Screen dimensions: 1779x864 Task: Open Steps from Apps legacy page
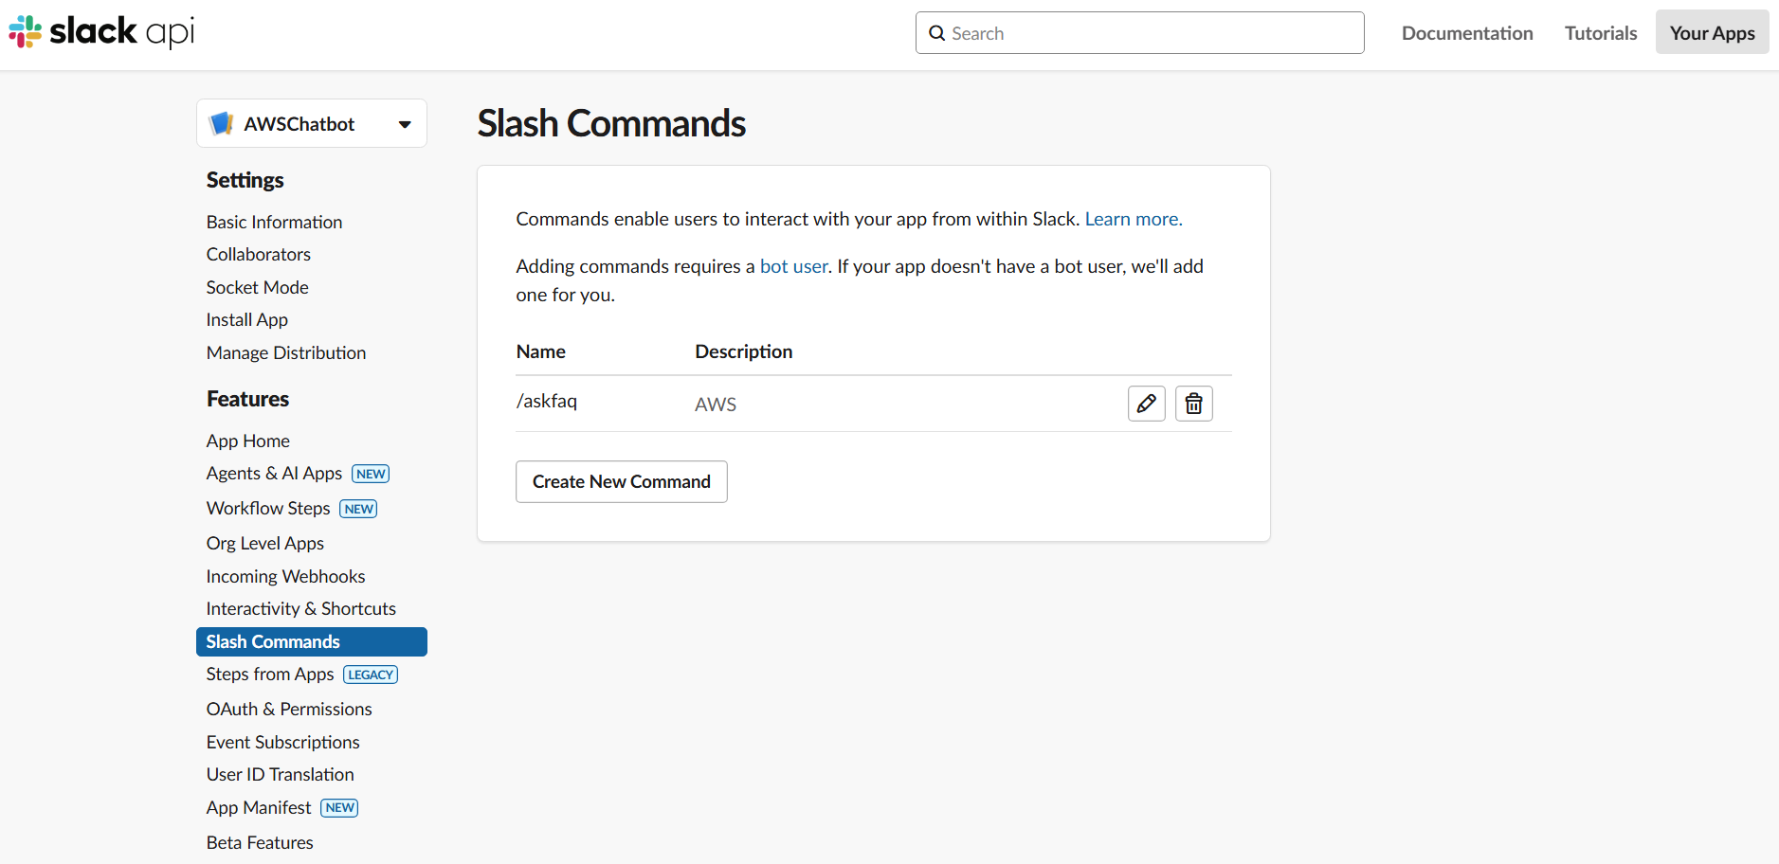click(270, 674)
